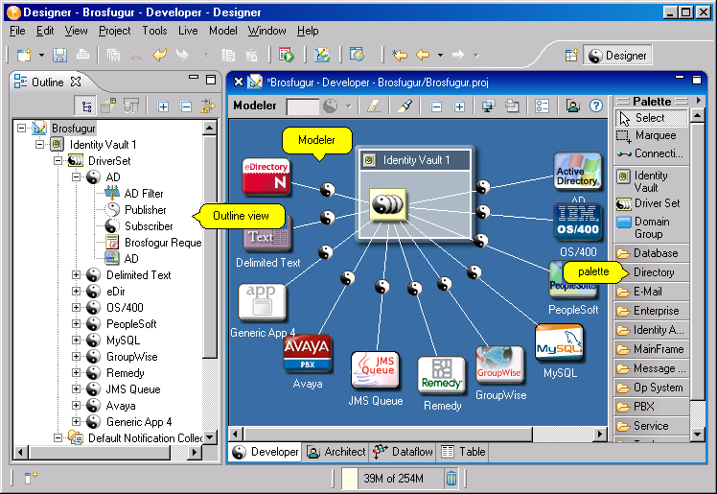Open the MainFrame palette folder

[651, 349]
